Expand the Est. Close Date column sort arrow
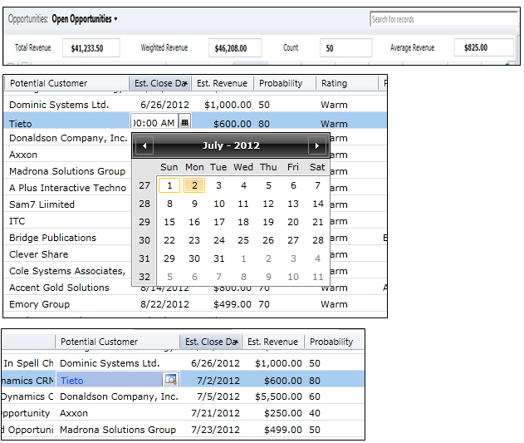Screen dimensions: 524x443 pos(188,84)
